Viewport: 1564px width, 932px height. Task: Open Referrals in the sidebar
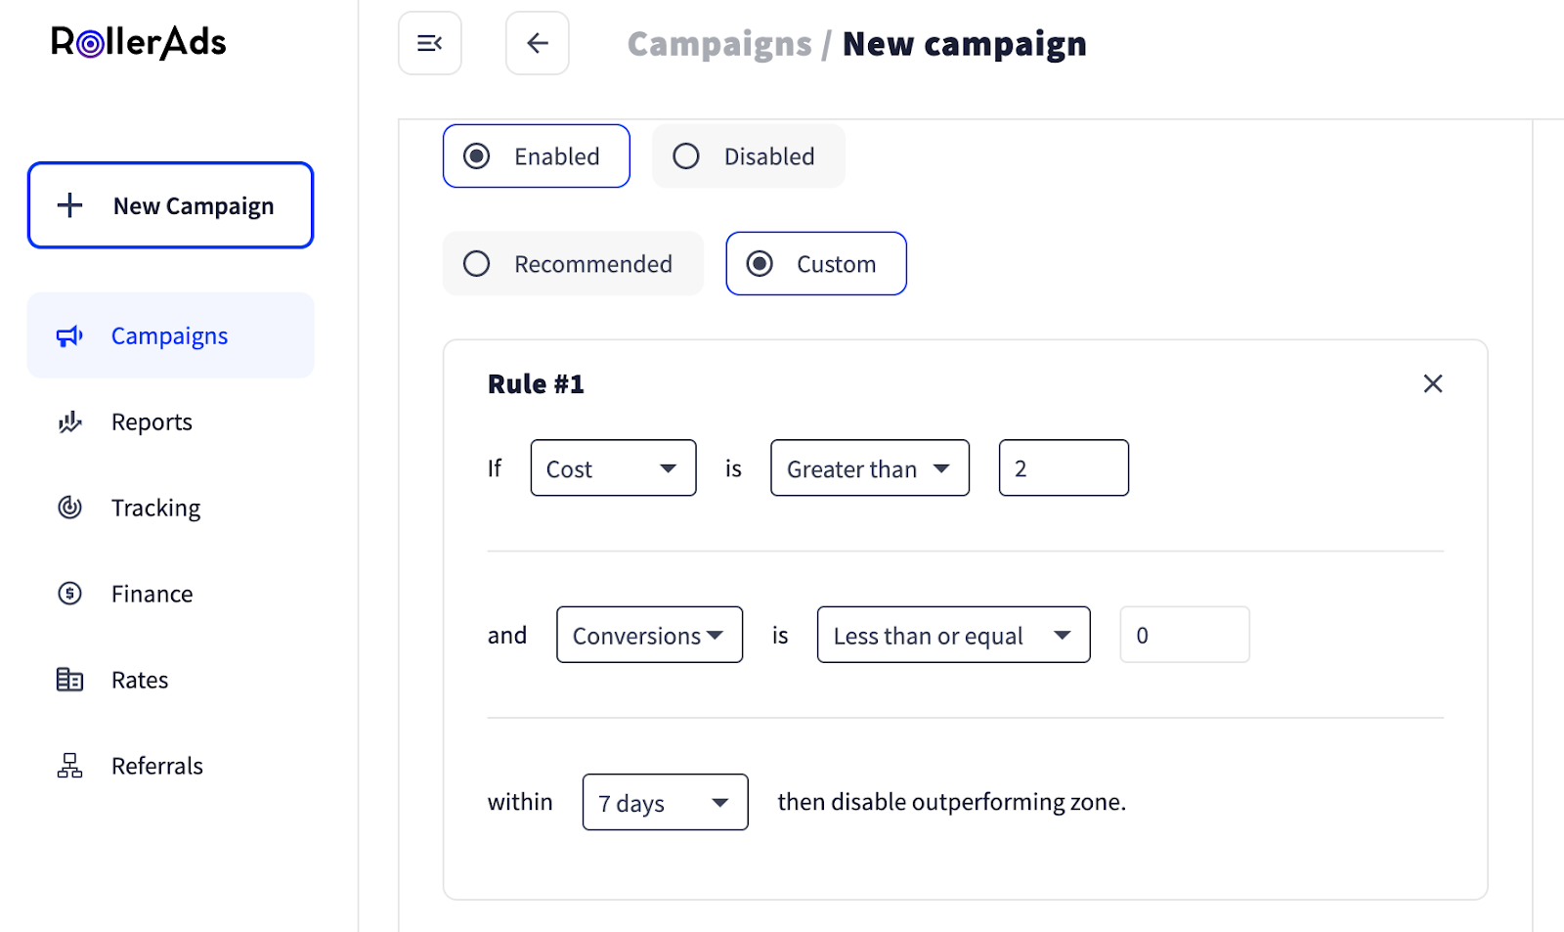click(156, 766)
